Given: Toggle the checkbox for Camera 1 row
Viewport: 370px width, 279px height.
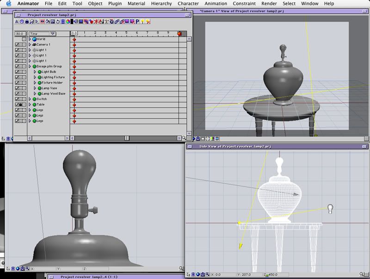Looking at the screenshot, I should (x=17, y=44).
